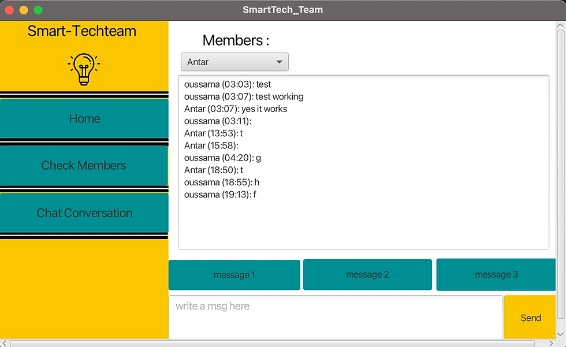
Task: Select chat line 'oussama (18:55): h'
Action: tap(222, 182)
